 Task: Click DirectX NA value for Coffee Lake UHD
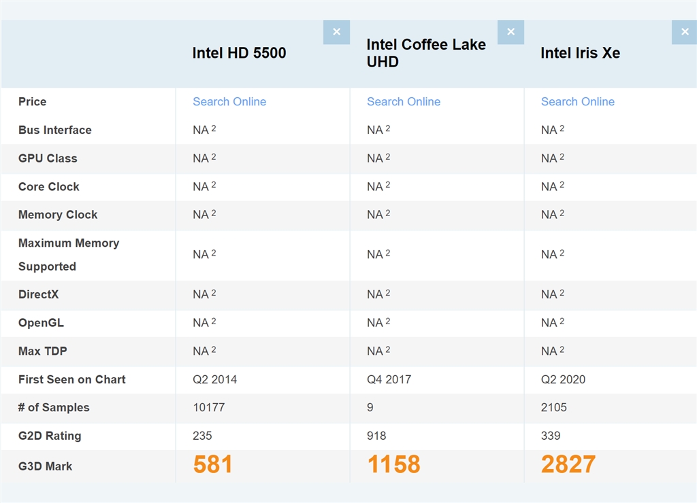(378, 294)
